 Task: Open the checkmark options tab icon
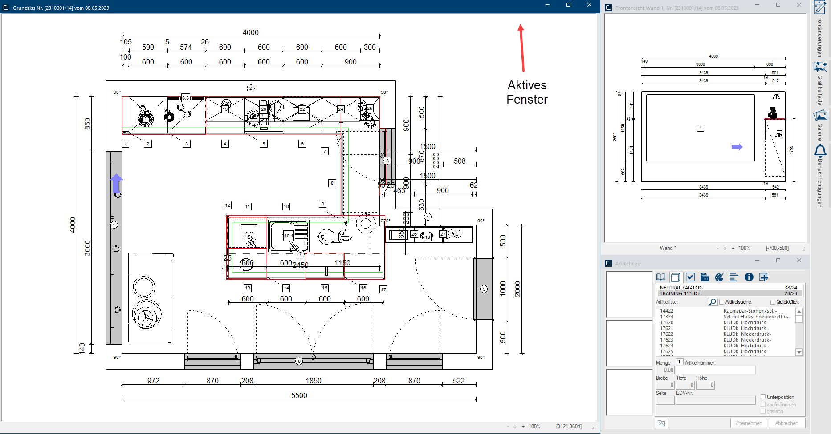(x=690, y=277)
